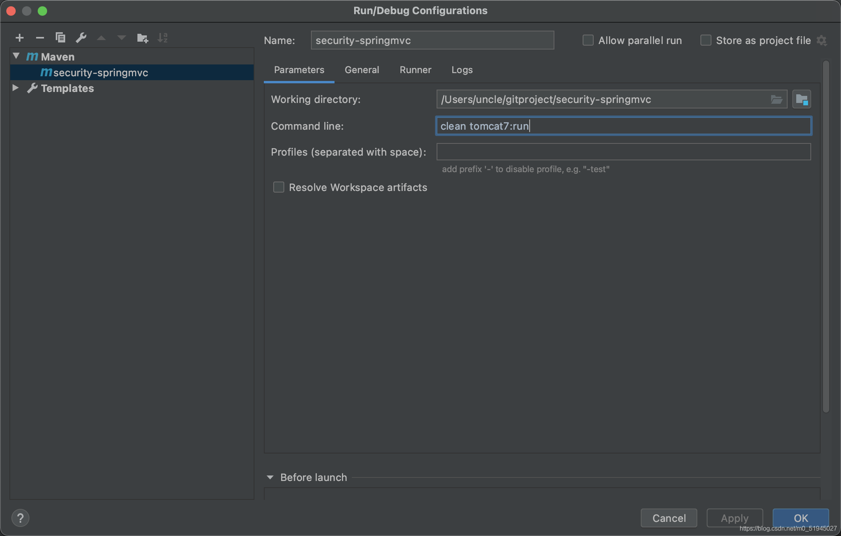Remove selected configuration with minus icon
This screenshot has width=841, height=536.
pyautogui.click(x=40, y=38)
